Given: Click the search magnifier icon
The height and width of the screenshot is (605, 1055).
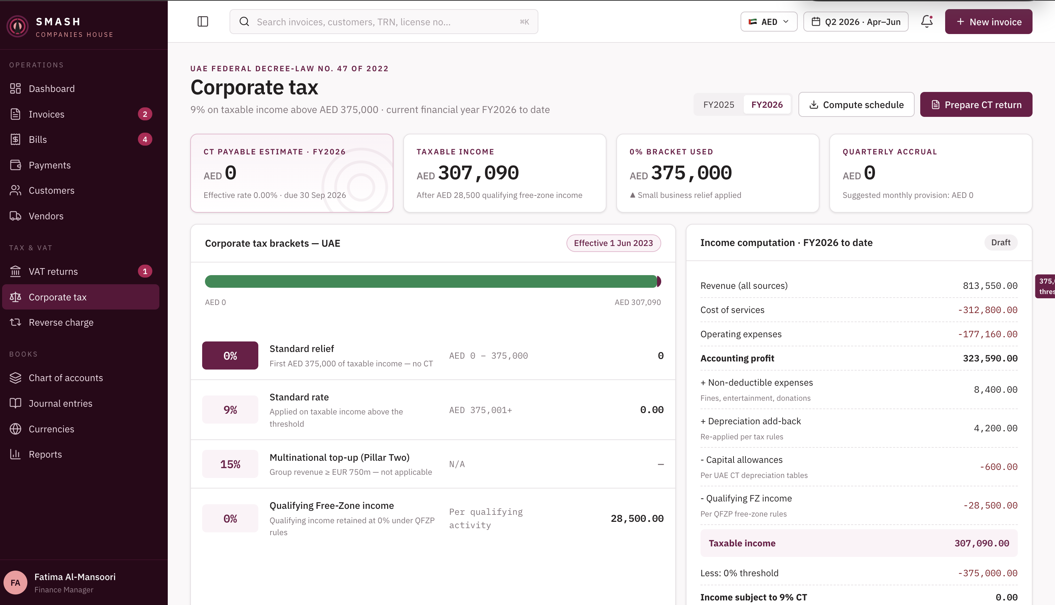Looking at the screenshot, I should (244, 22).
